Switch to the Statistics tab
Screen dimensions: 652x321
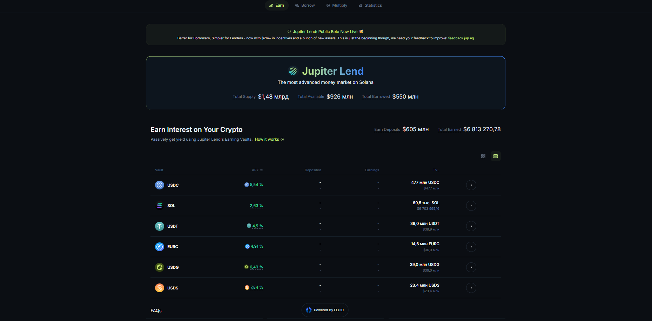370,5
